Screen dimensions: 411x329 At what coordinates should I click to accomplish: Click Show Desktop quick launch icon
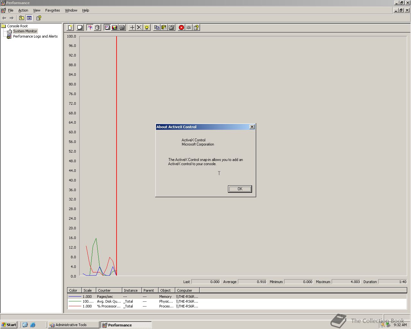click(25, 325)
